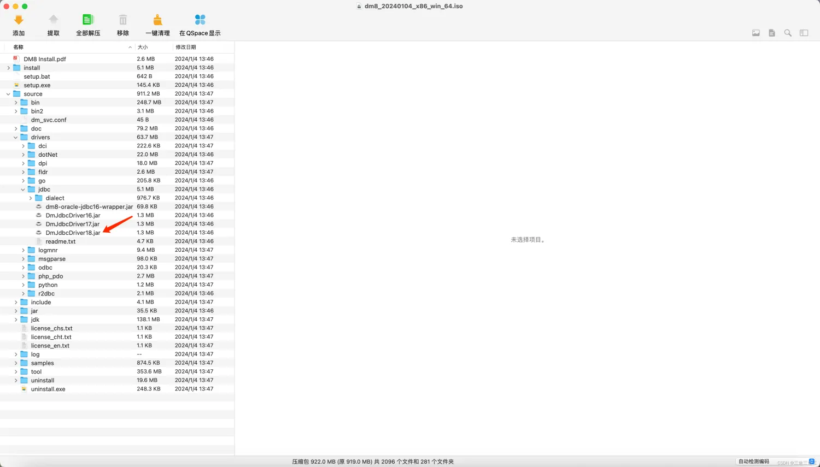Select the DmJdbcDriver18.jar file icon

click(x=39, y=233)
